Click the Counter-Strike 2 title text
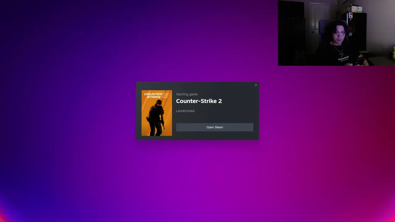Screen dimensions: 395x222 pos(199,101)
